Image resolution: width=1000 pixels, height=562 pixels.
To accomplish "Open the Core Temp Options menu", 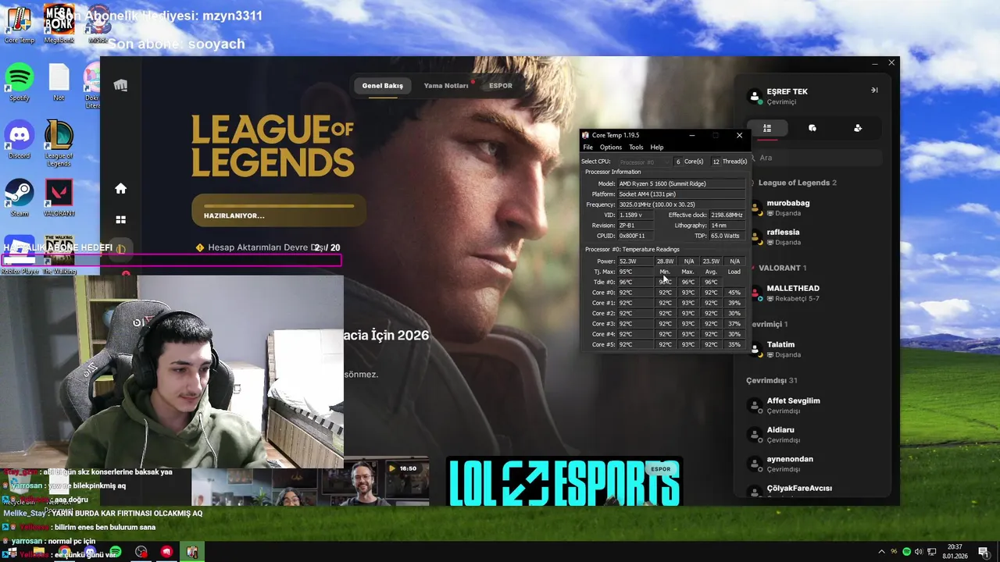I will pyautogui.click(x=611, y=147).
